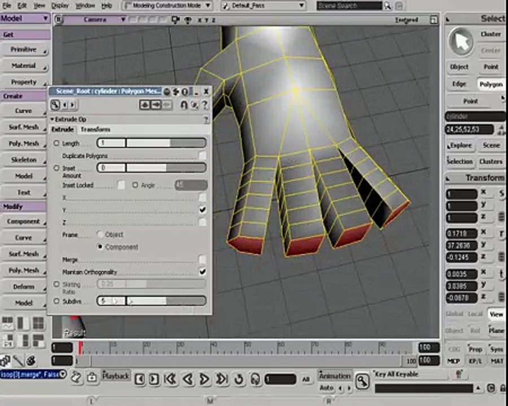The width and height of the screenshot is (508, 406).
Task: Click the Object selection button
Action: tap(459, 67)
